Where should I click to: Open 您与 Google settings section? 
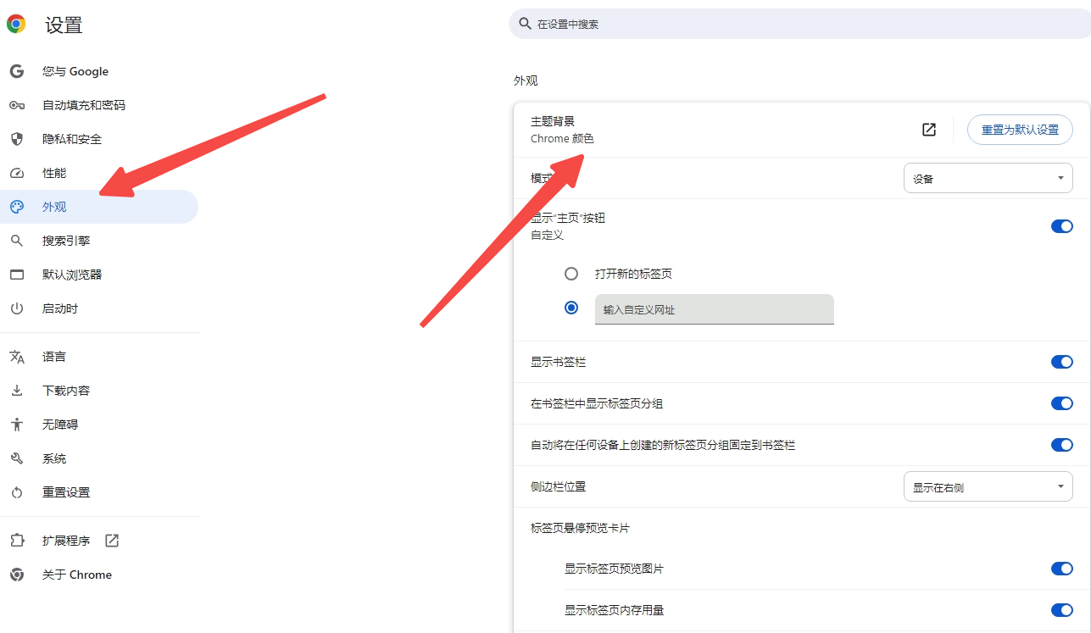[x=99, y=71]
